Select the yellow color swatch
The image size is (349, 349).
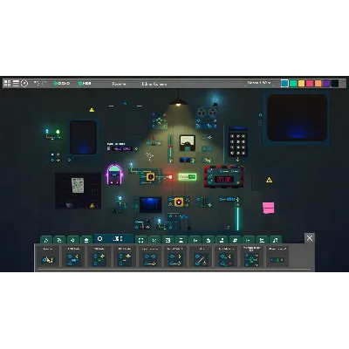coord(301,84)
